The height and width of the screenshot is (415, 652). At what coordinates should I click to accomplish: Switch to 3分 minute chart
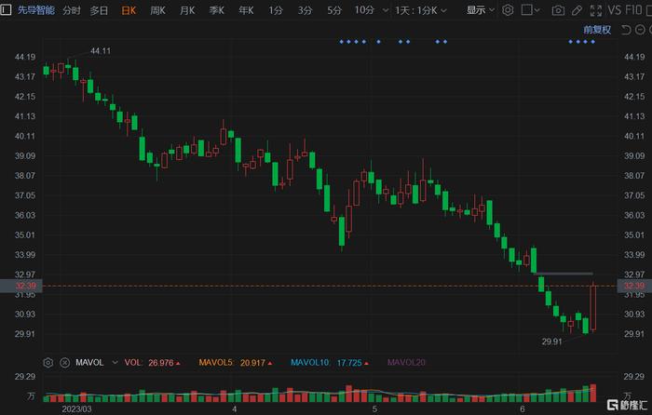pos(305,10)
